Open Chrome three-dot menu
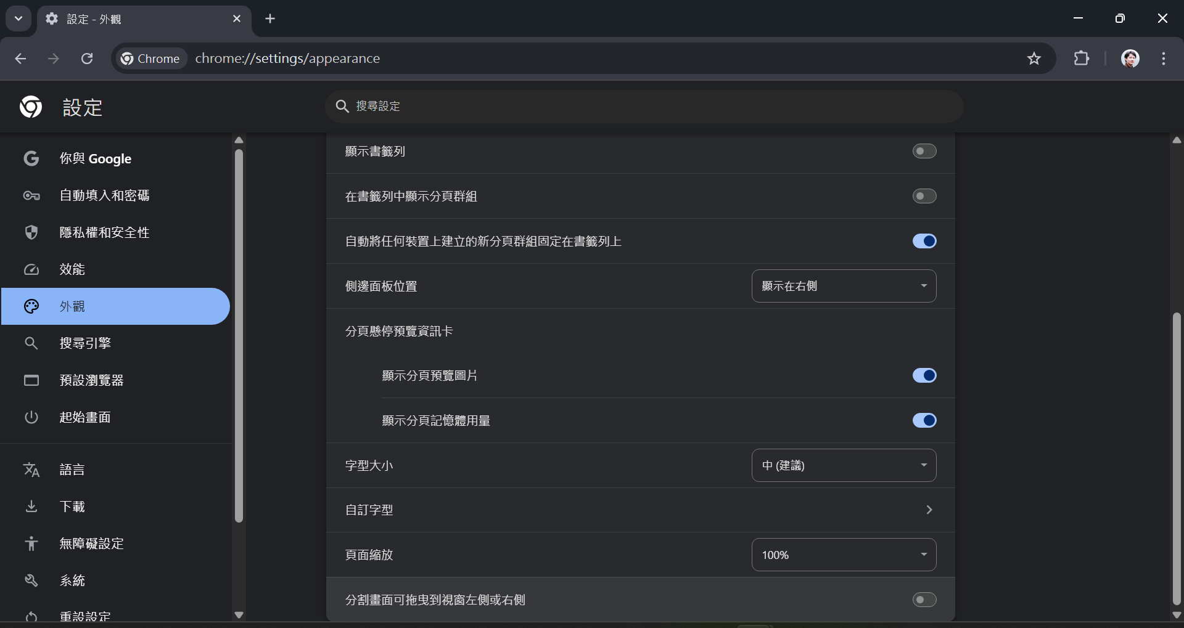The width and height of the screenshot is (1184, 628). (x=1163, y=59)
